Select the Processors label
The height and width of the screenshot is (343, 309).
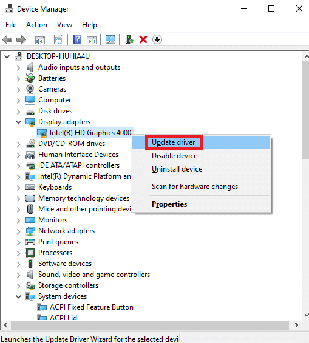point(55,253)
